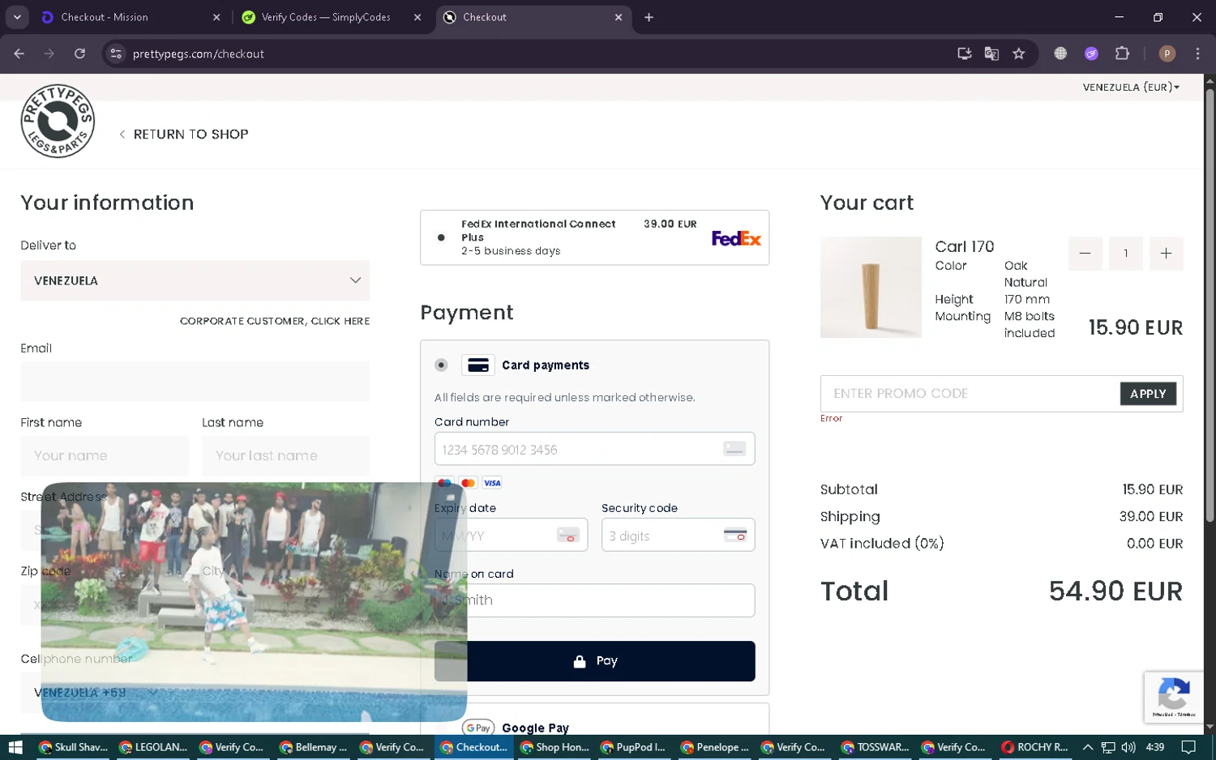Click the install app icon
1216x760 pixels.
coord(964,53)
